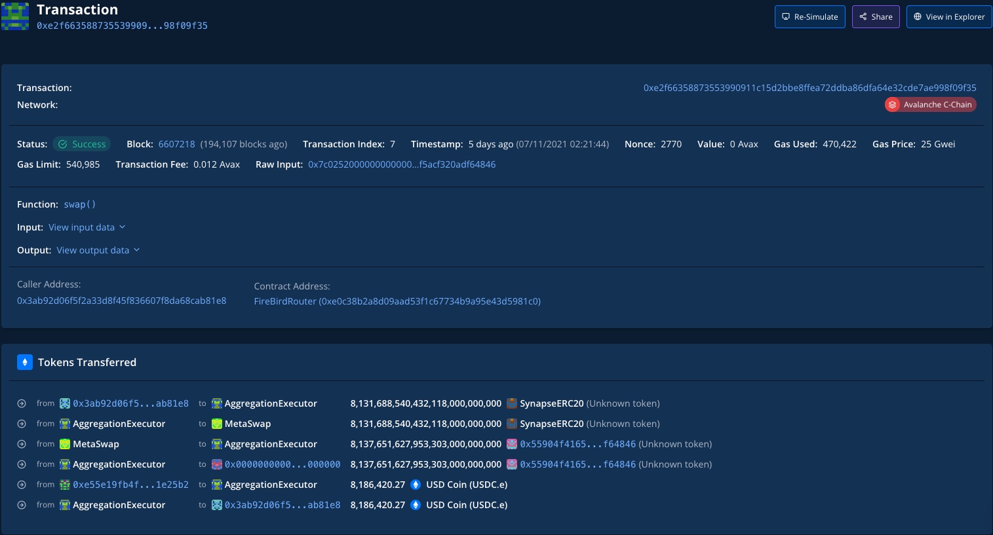This screenshot has height=535, width=993.
Task: Click arrow icon on transfer to 0x0000000000 row
Action: pyautogui.click(x=22, y=464)
